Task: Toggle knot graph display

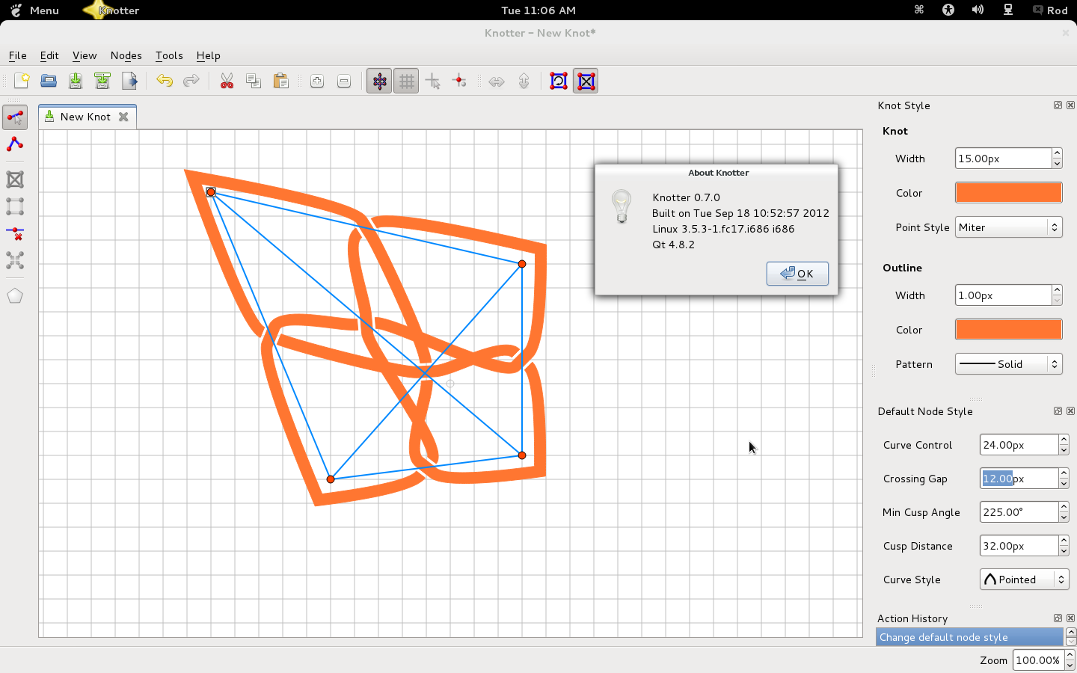Action: (379, 81)
